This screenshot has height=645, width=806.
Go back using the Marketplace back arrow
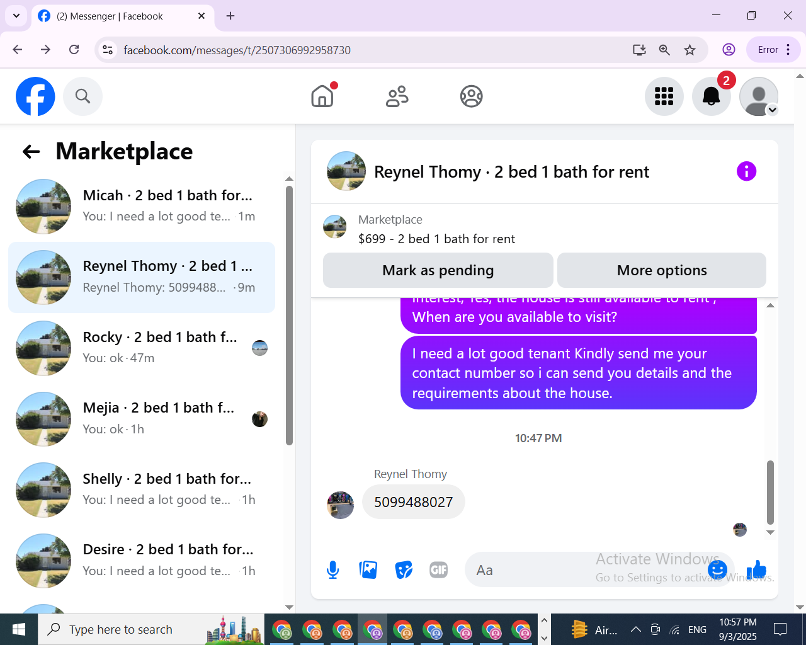[31, 151]
